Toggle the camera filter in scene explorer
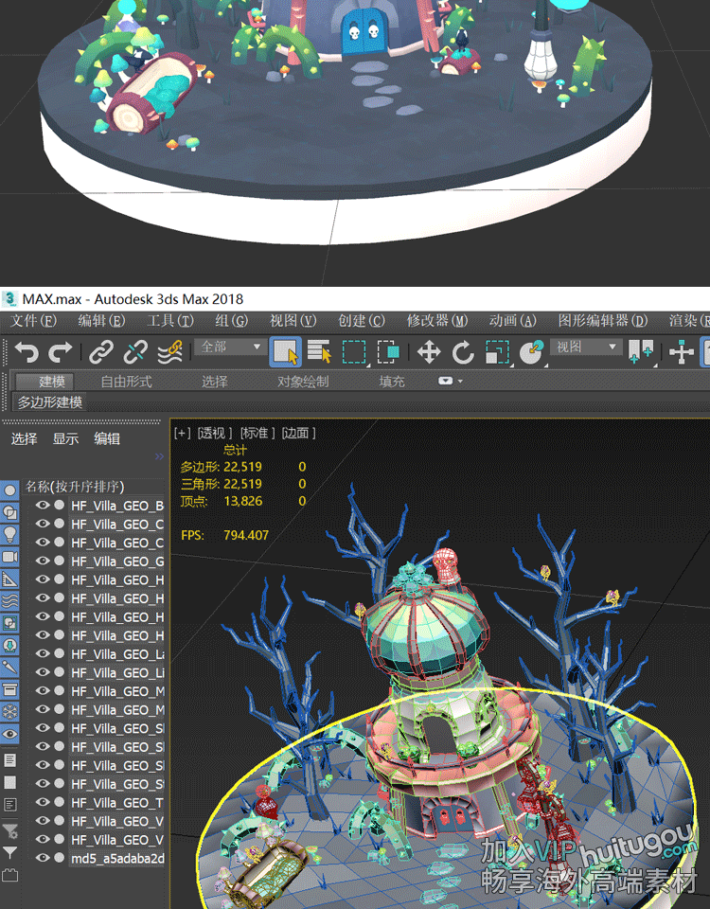Screen dimensions: 710x909 [10, 557]
